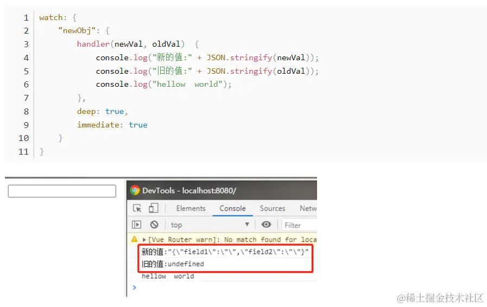Open live expression eye icon
Screen dimensions: 487x307
266,225
